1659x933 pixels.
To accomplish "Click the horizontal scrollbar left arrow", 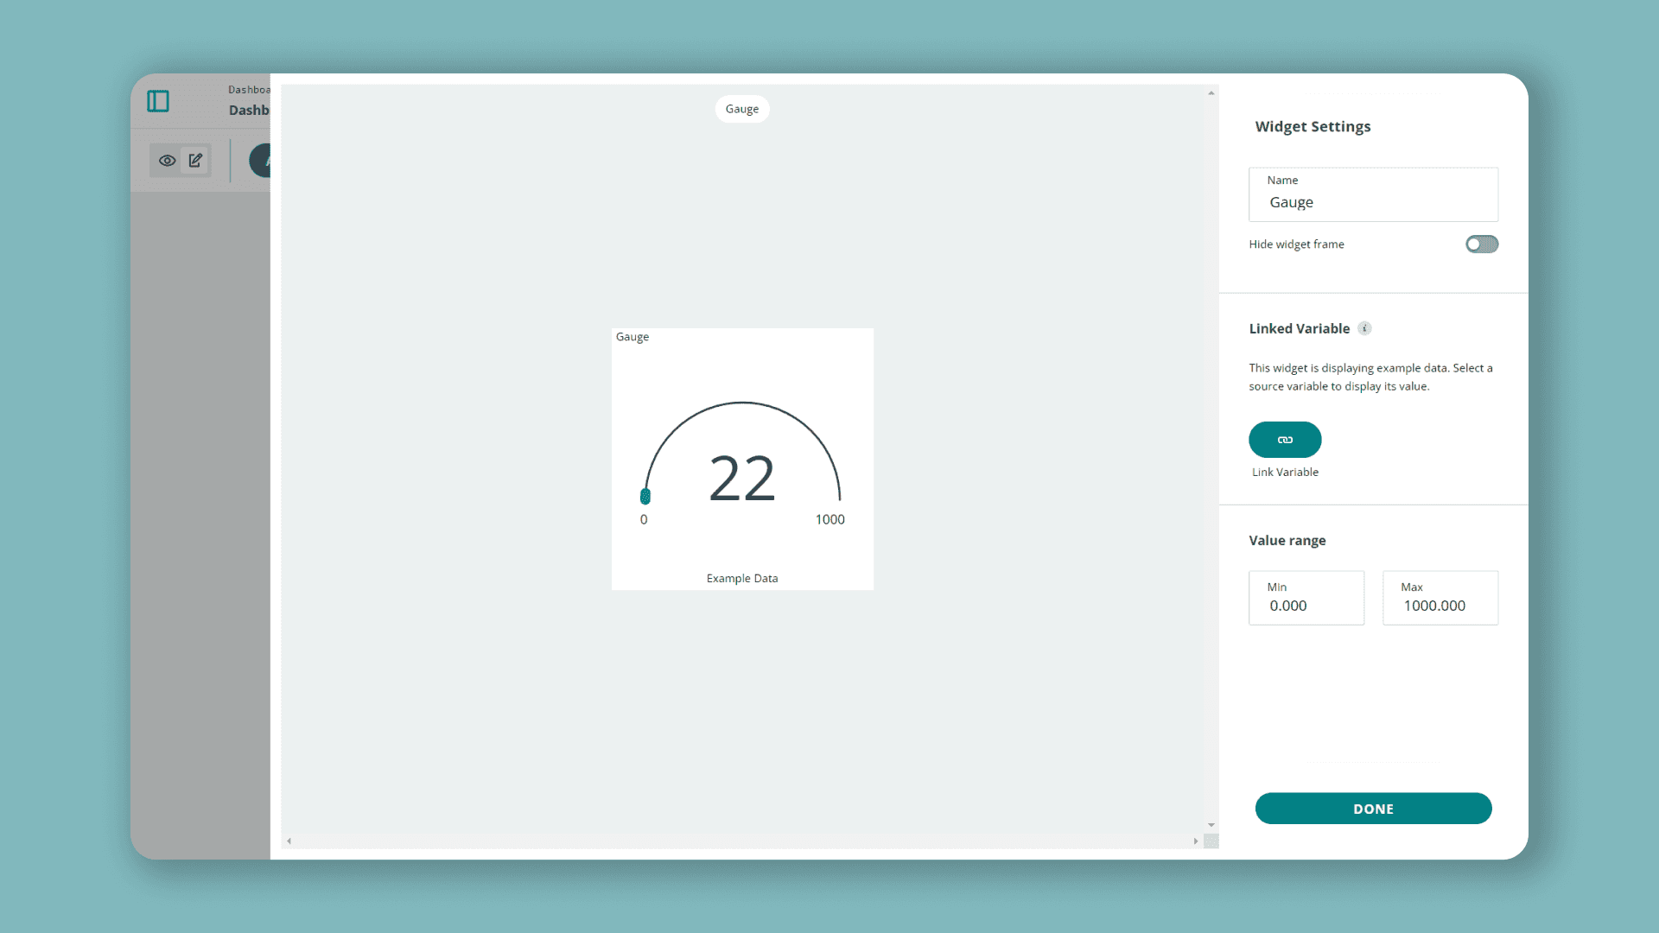I will coord(289,841).
